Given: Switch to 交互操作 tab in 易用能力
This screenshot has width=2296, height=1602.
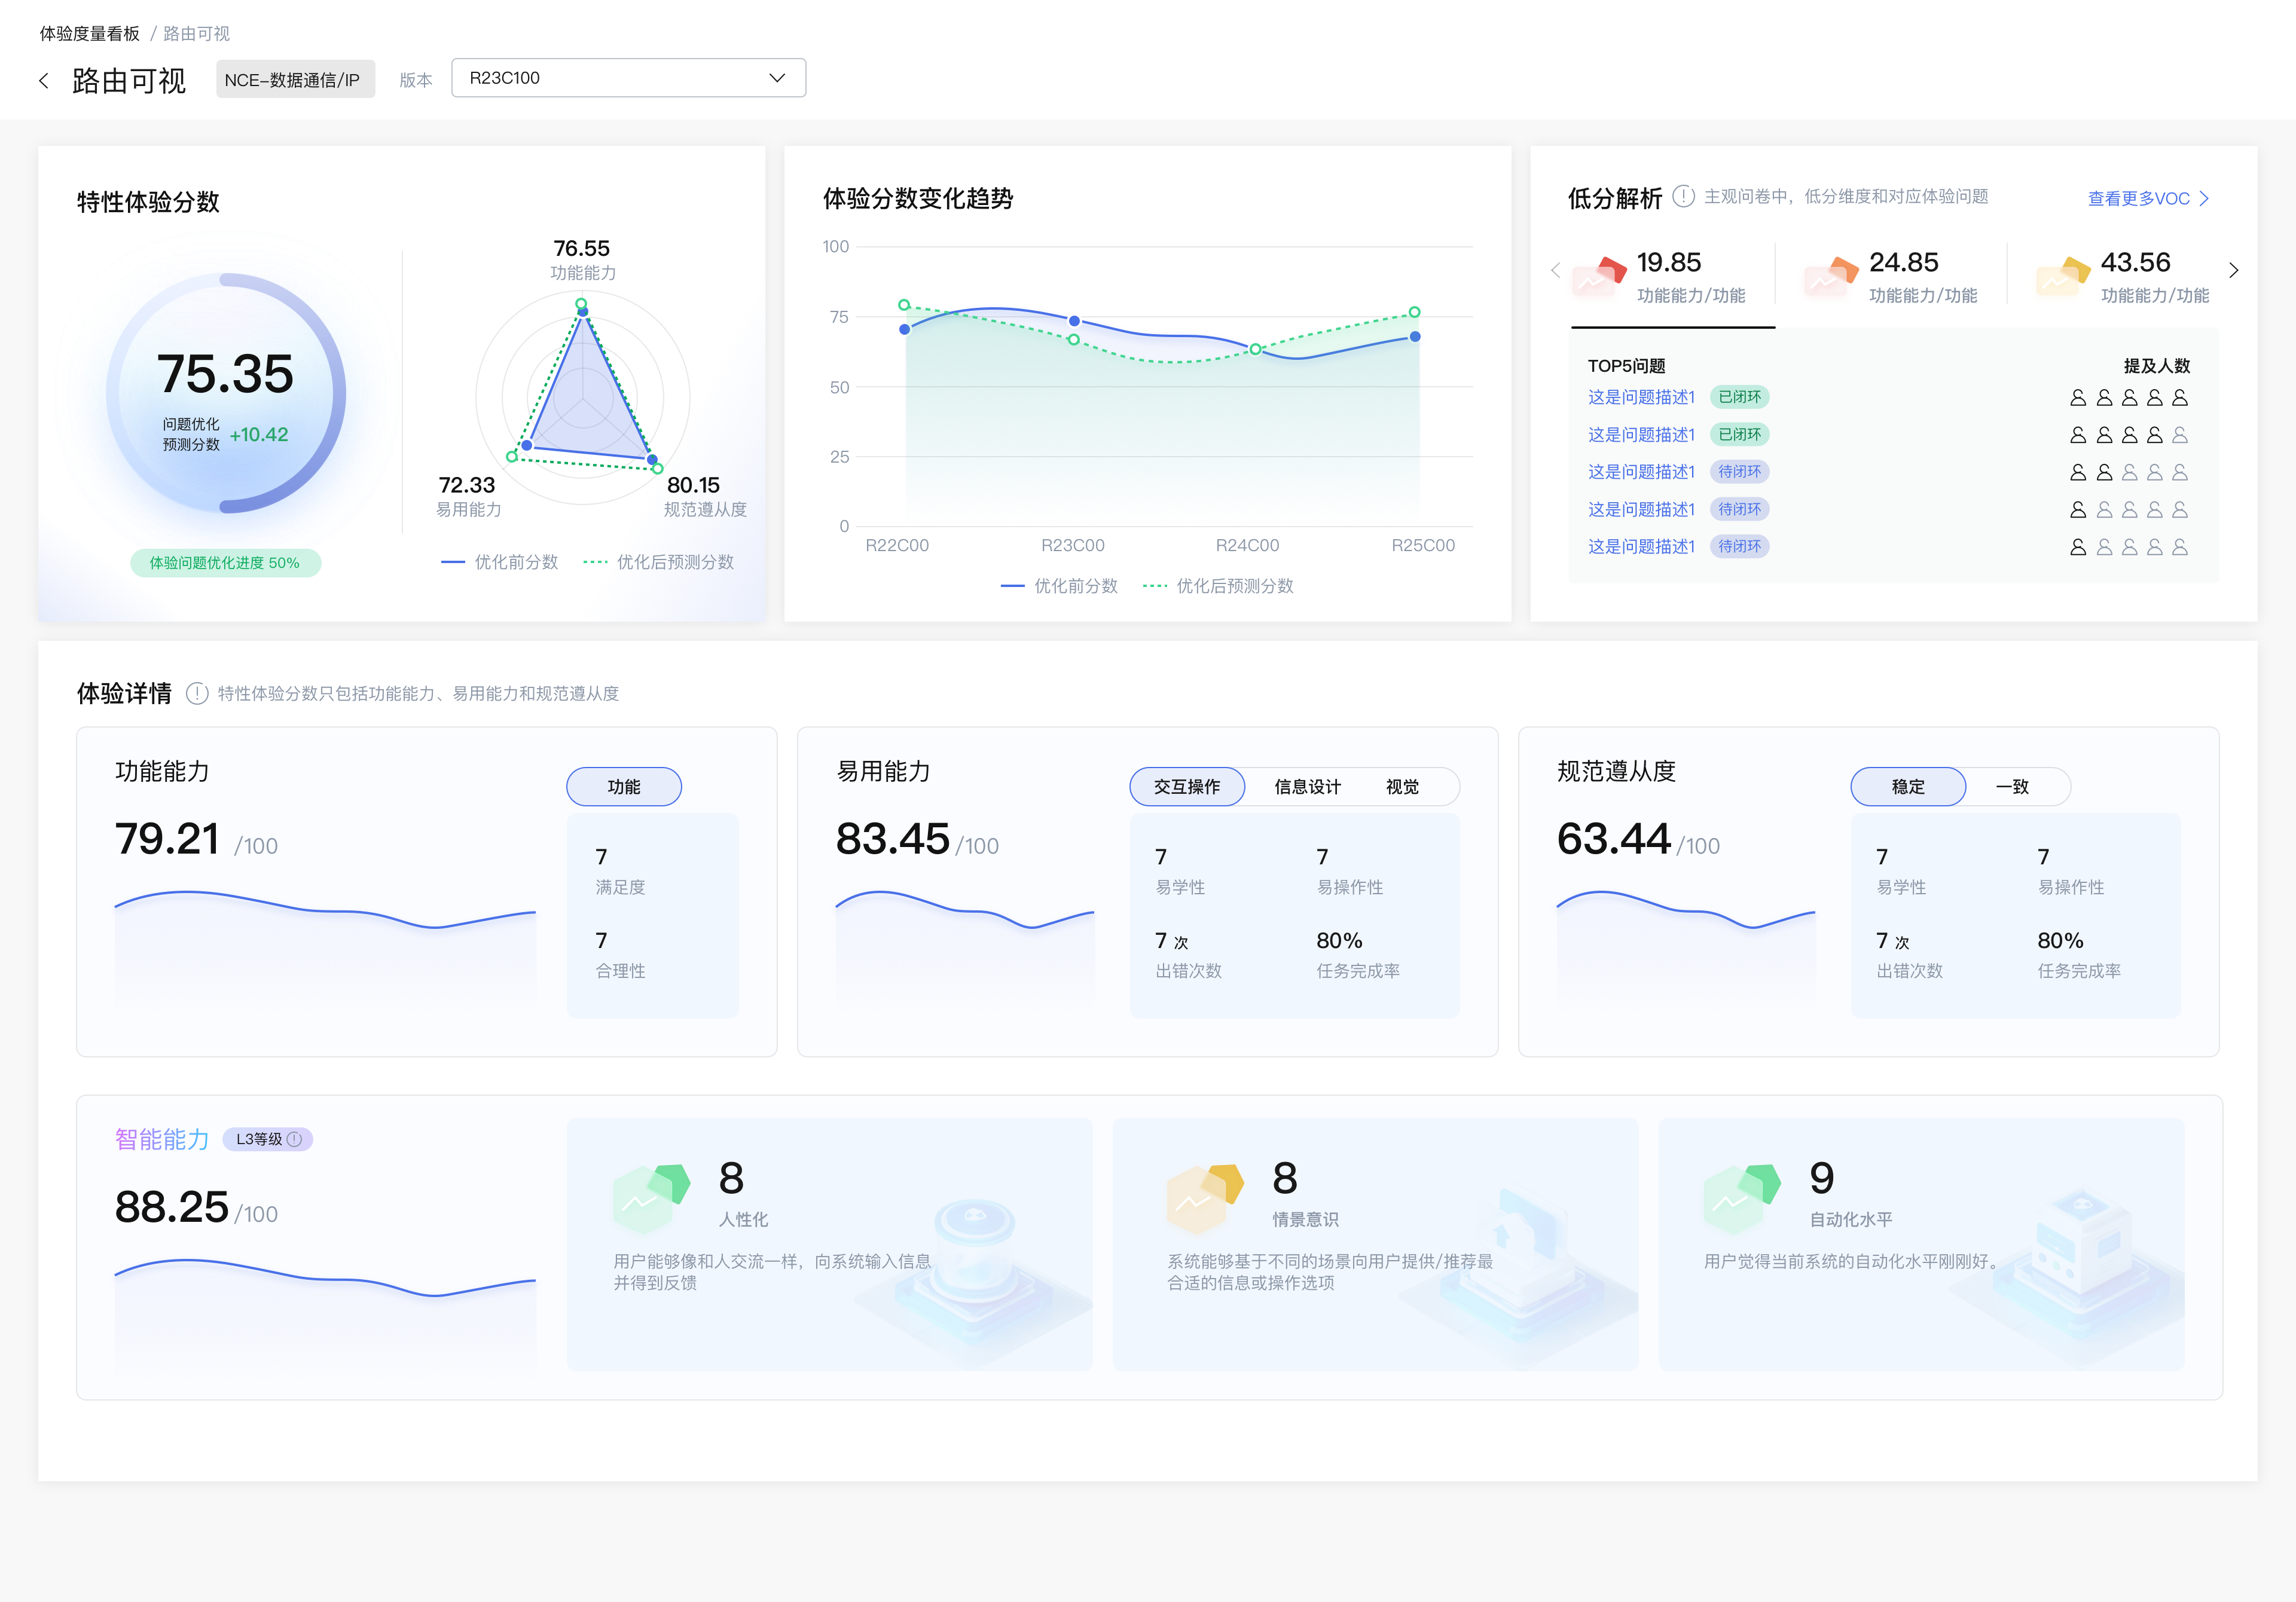Looking at the screenshot, I should [x=1187, y=786].
